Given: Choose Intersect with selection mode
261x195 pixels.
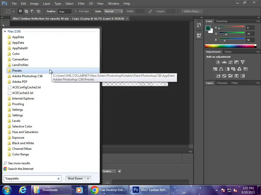Looking at the screenshot, I should pos(39,11).
